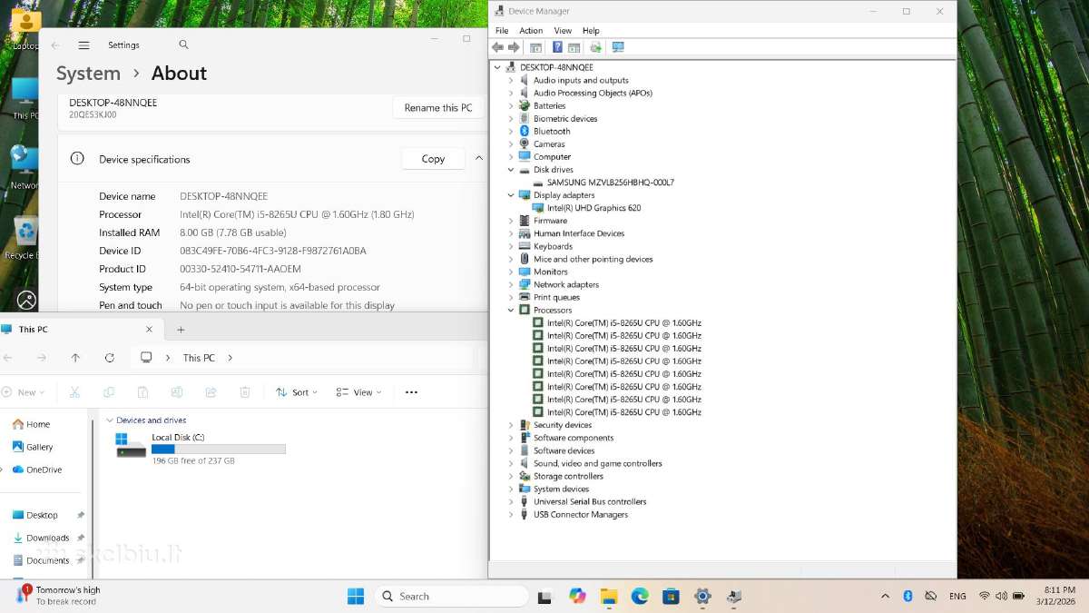The height and width of the screenshot is (613, 1089).
Task: Click Rename this PC button
Action: pyautogui.click(x=438, y=108)
